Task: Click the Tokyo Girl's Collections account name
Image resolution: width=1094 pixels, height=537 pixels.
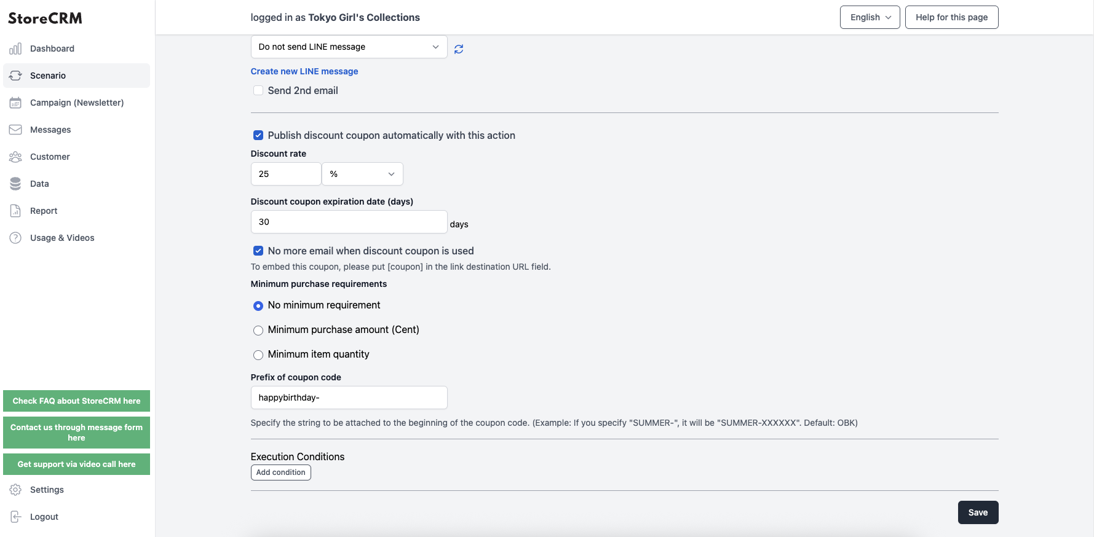Action: pyautogui.click(x=364, y=17)
